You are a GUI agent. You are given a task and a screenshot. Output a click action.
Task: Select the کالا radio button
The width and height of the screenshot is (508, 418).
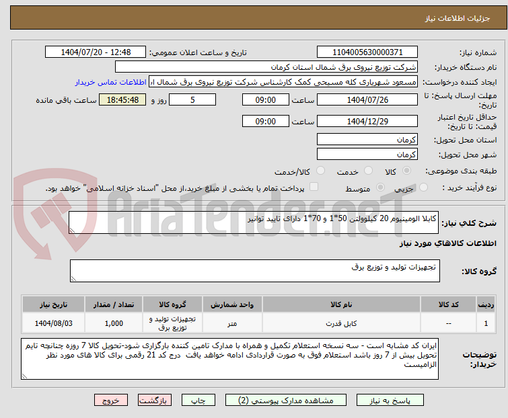[406, 171]
